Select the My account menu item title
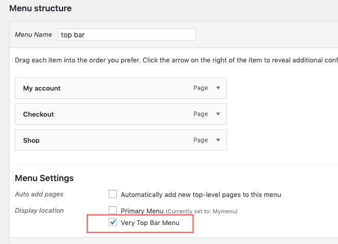This screenshot has height=244, width=338. click(x=42, y=88)
